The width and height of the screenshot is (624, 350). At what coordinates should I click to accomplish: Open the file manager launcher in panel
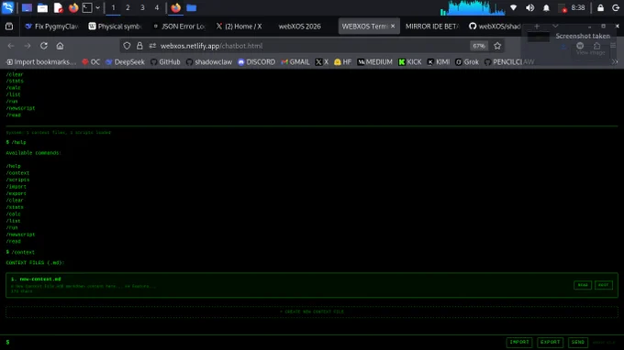point(42,8)
